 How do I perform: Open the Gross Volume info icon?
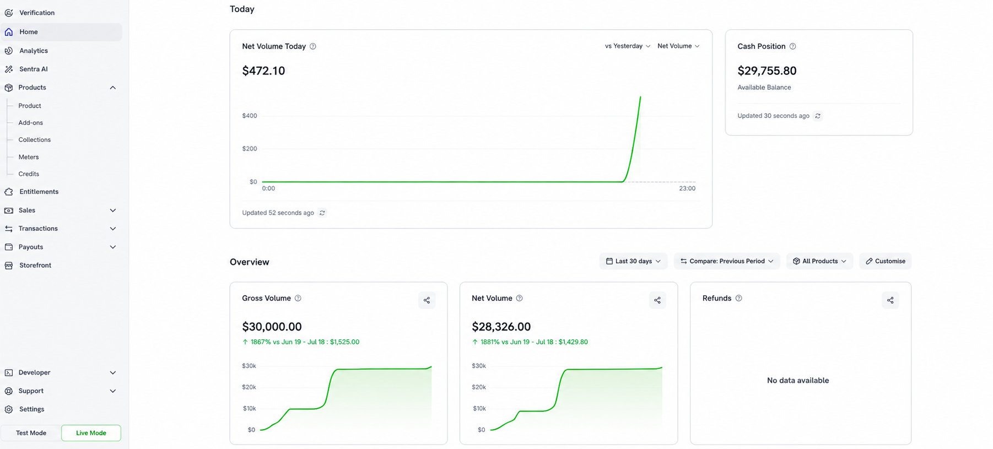298,298
